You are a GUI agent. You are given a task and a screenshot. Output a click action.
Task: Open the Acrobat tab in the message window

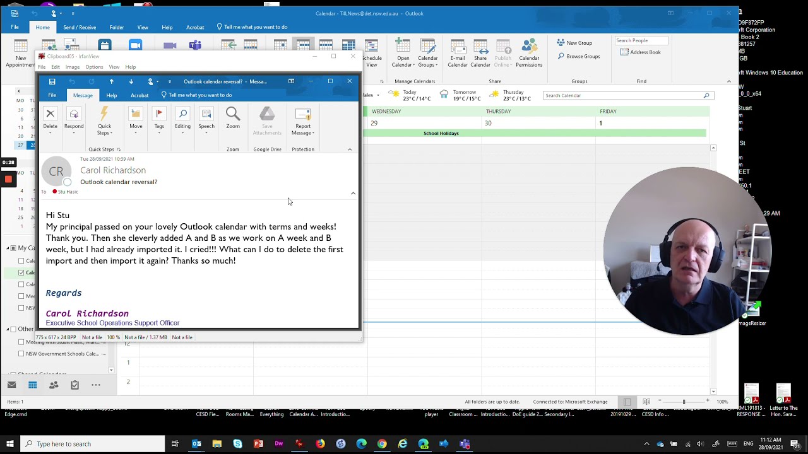[x=140, y=95]
